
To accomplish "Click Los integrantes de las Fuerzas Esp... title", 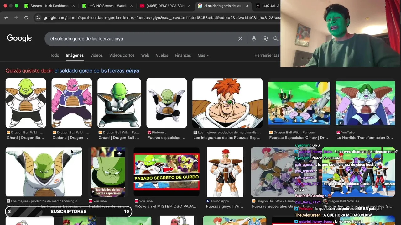I will pyautogui.click(x=227, y=138).
